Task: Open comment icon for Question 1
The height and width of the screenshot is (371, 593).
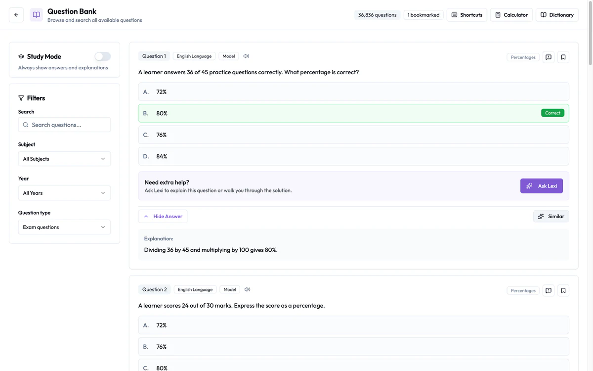Action: point(549,57)
